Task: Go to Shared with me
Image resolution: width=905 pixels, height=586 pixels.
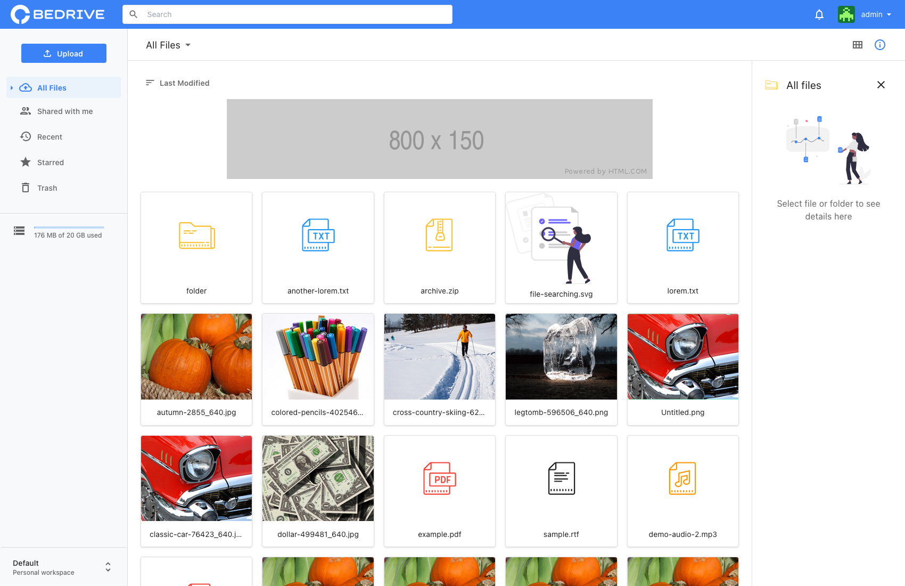Action: (x=64, y=111)
